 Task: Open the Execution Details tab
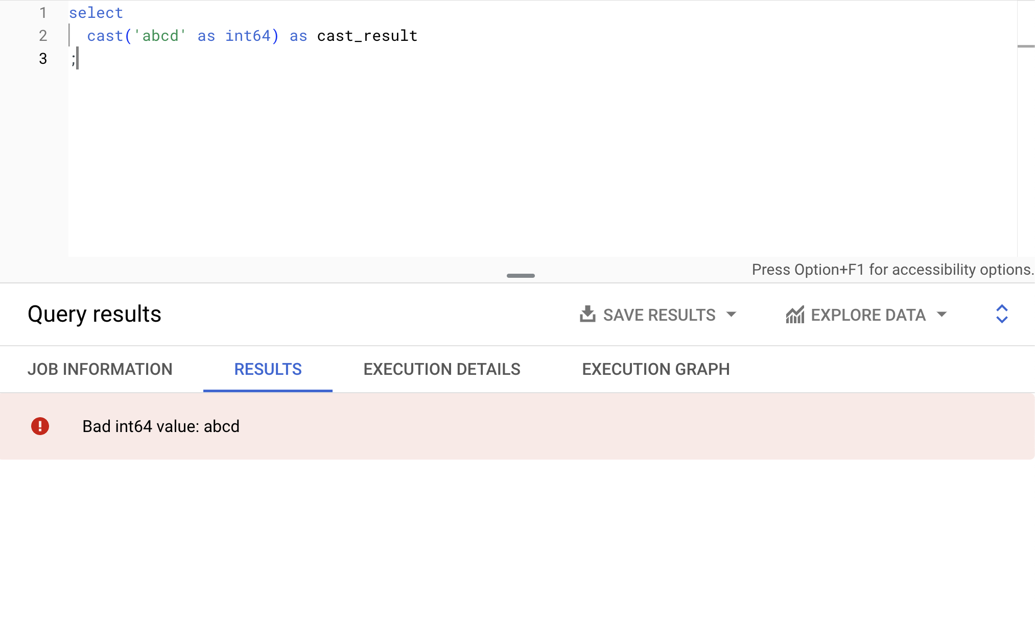click(x=442, y=369)
